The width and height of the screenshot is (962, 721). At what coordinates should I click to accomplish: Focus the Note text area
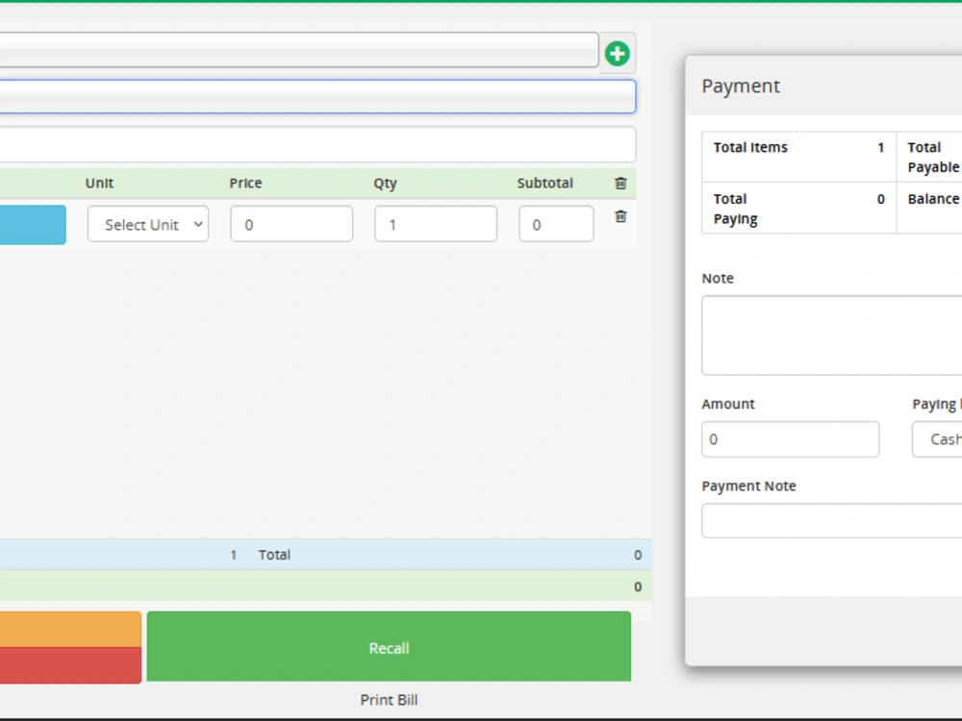coord(832,336)
